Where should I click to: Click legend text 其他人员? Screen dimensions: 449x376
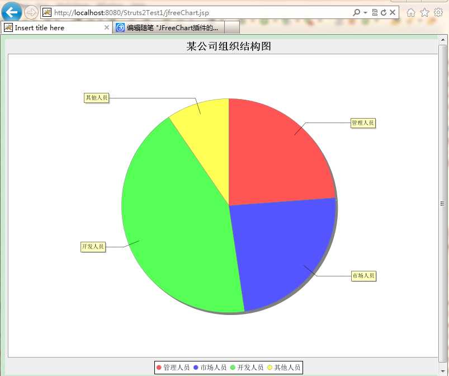(x=287, y=368)
